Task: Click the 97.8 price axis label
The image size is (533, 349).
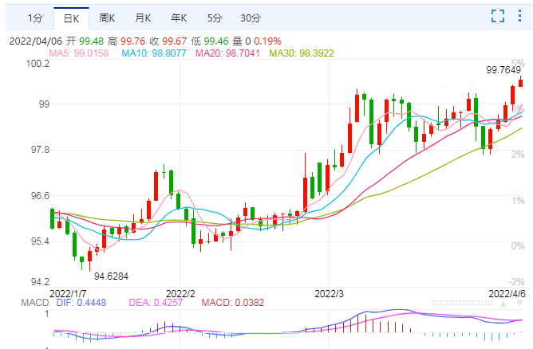Action: pos(40,150)
